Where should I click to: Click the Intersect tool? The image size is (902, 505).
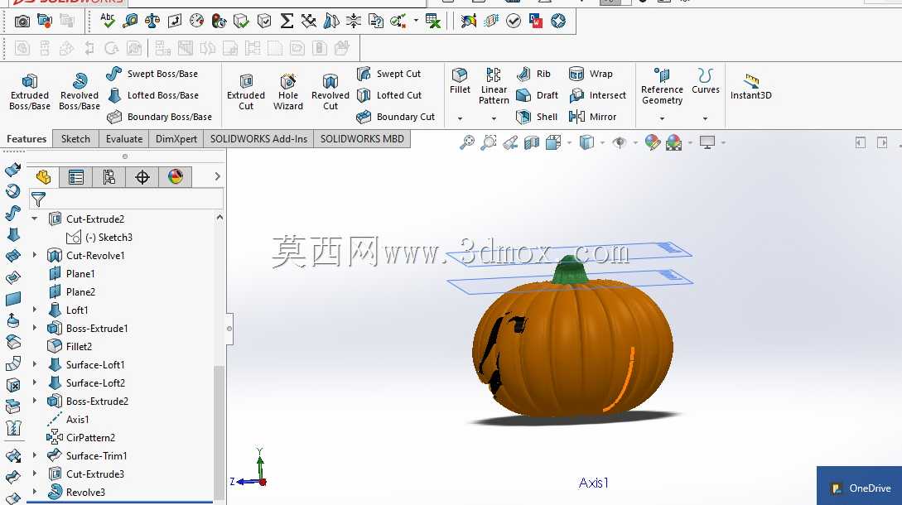597,95
